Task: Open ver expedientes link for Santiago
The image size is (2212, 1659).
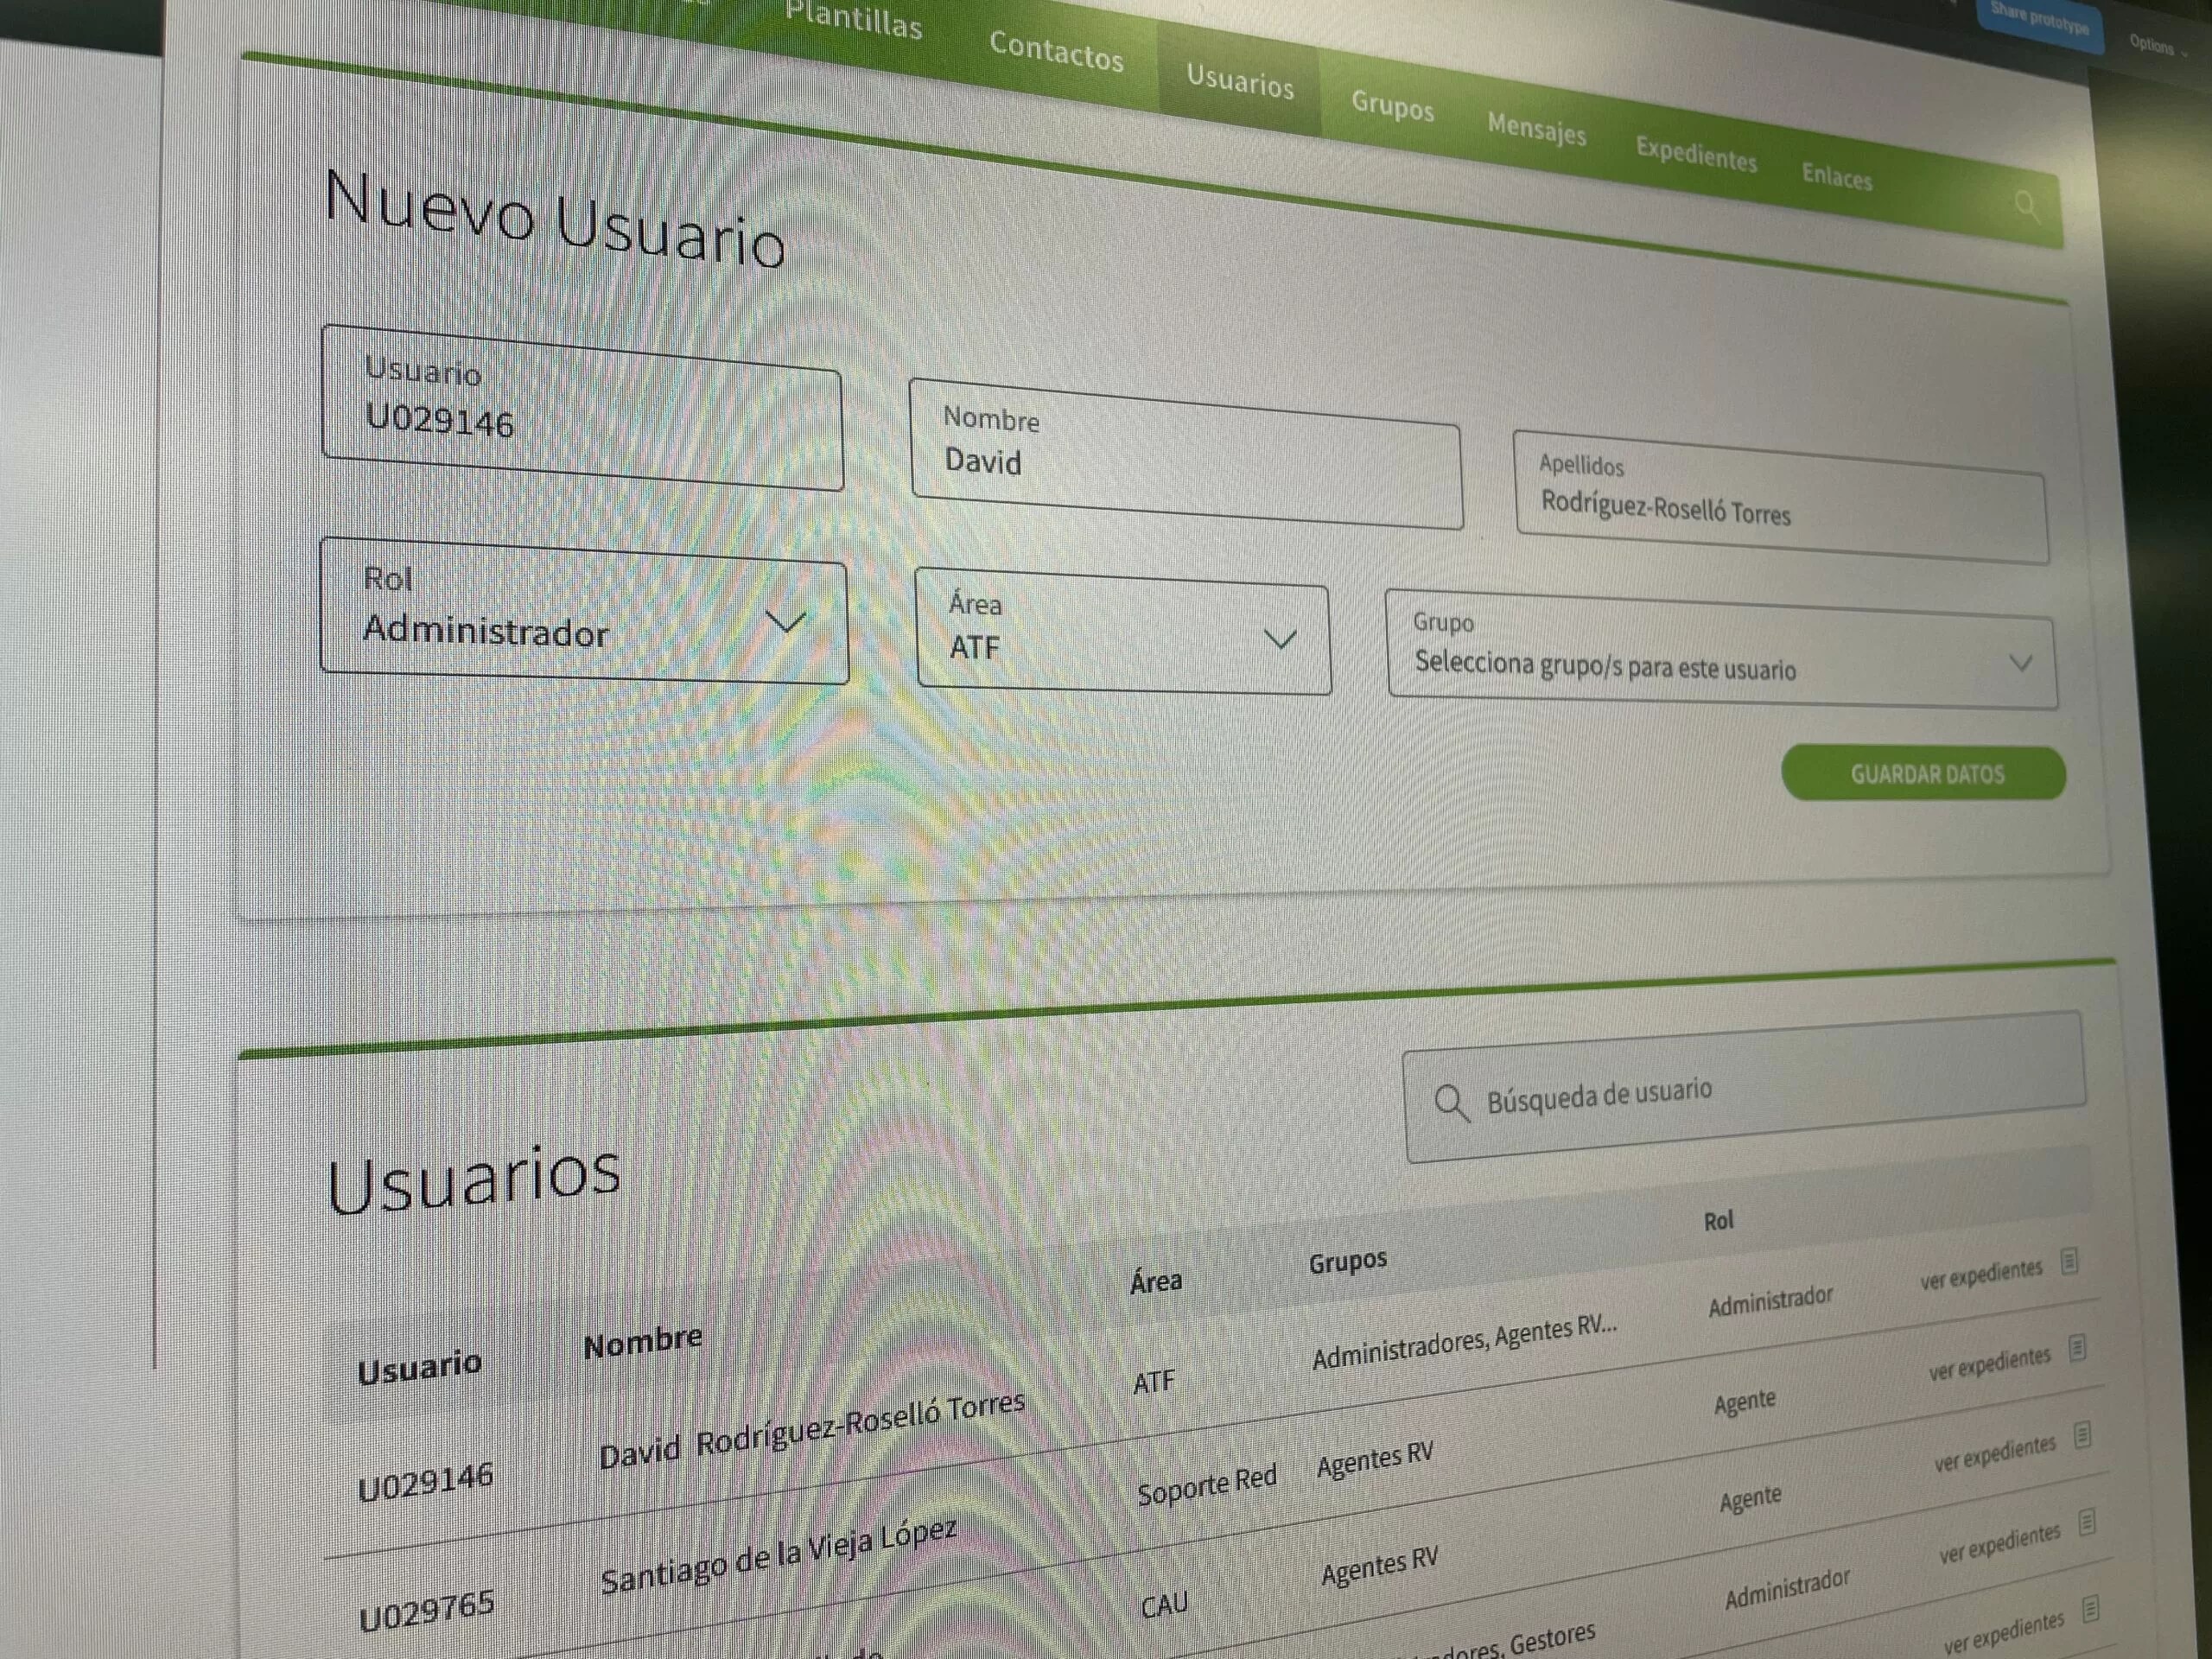Action: [x=1994, y=1454]
